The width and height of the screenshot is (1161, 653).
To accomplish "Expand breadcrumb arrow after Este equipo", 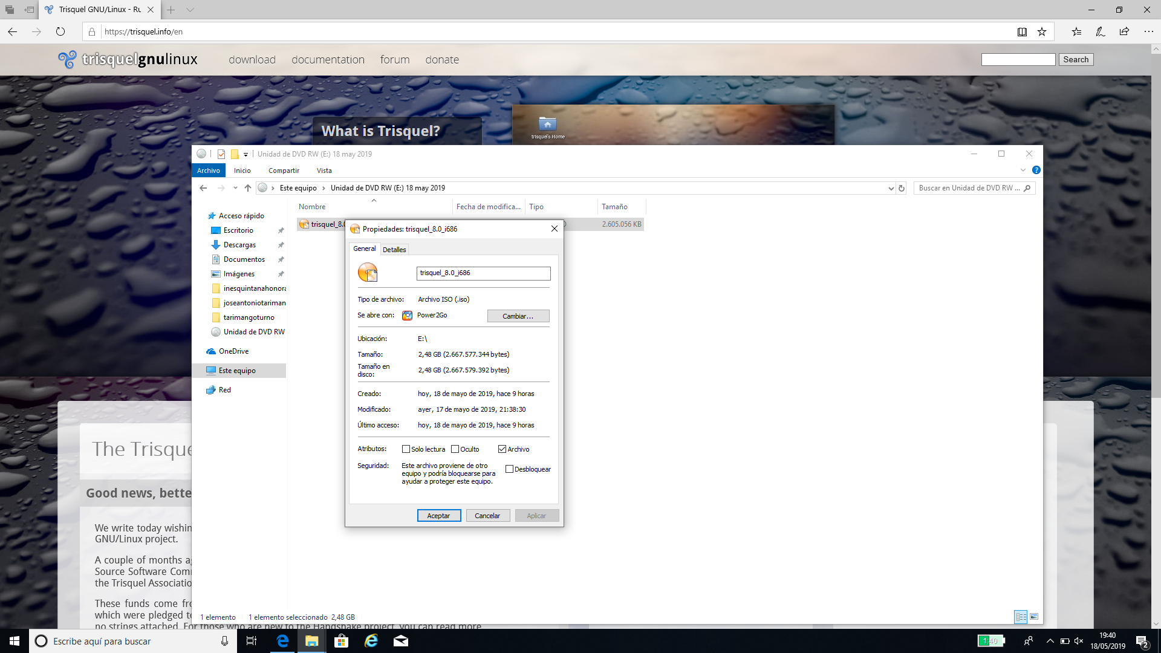I will click(324, 188).
